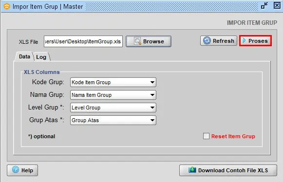Viewport: 283px width, 182px height.
Task: Close the Impor Item Grup window
Action: click(277, 5)
